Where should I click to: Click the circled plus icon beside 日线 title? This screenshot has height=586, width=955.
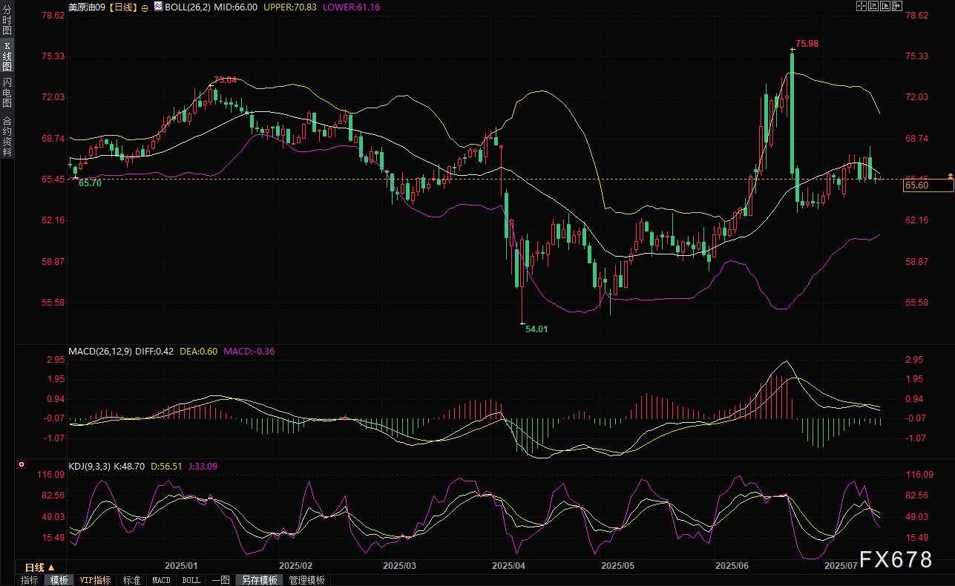pyautogui.click(x=144, y=7)
